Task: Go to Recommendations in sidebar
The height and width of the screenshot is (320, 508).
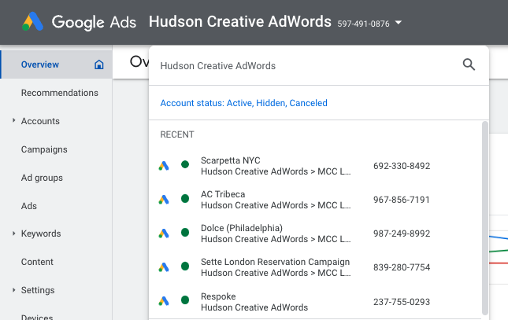Action: pos(60,93)
